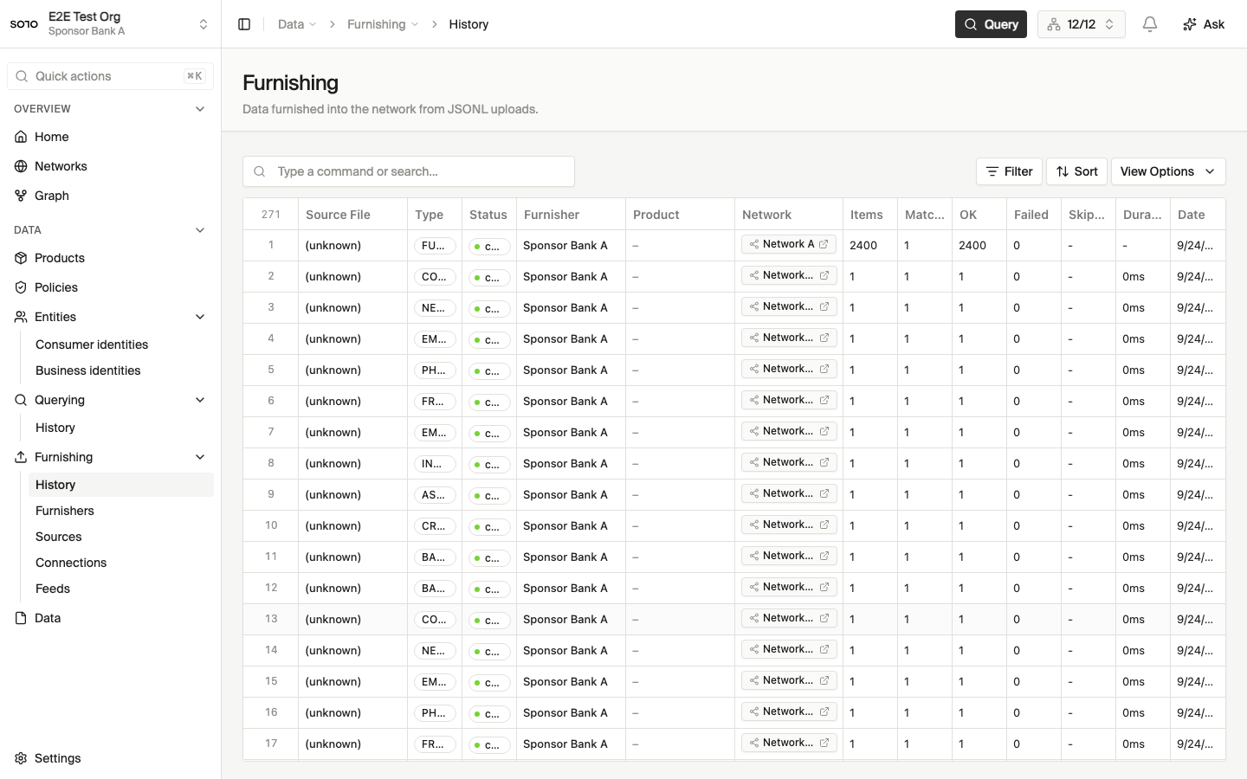Open the Query search button

tap(991, 24)
